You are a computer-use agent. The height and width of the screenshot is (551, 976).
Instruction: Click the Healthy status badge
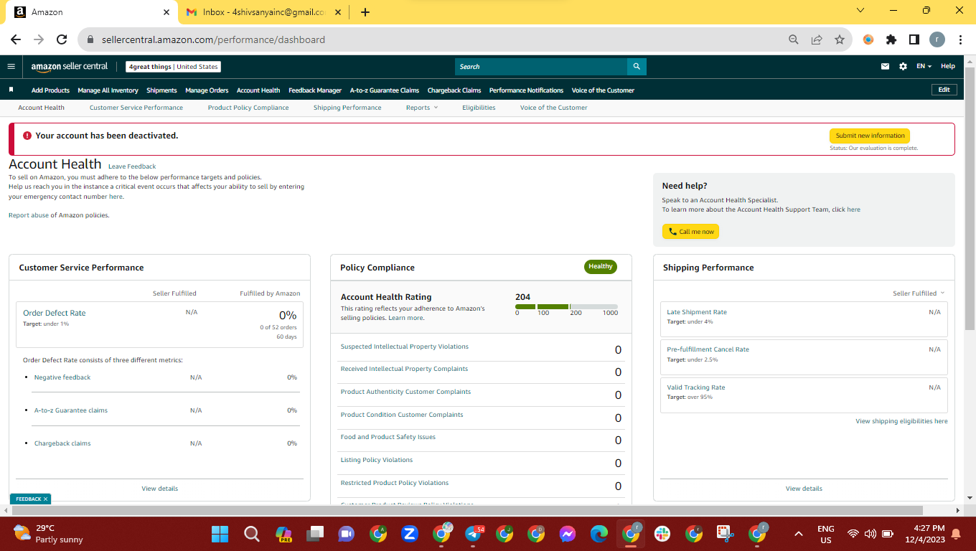(601, 267)
